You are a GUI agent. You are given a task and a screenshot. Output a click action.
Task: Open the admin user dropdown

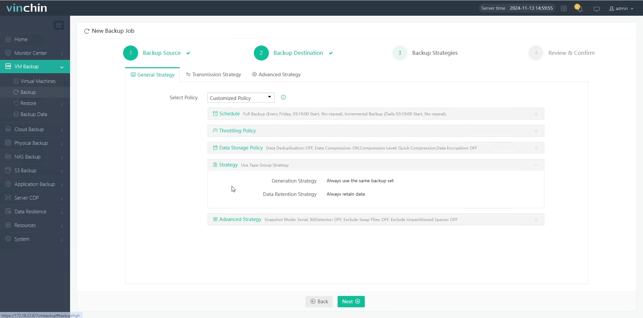621,9
